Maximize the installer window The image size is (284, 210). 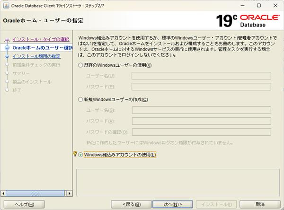tap(258, 5)
